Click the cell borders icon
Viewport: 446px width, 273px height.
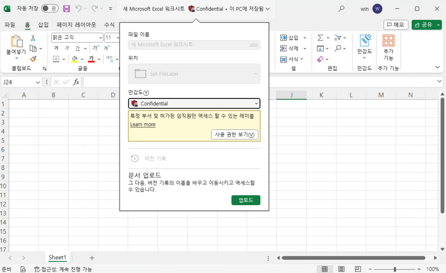pos(56,59)
